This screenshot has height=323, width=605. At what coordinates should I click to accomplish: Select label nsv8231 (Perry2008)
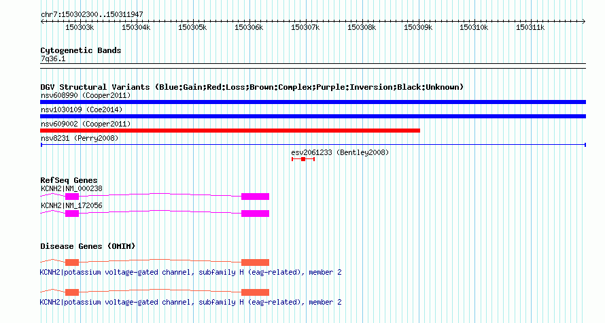coord(79,138)
